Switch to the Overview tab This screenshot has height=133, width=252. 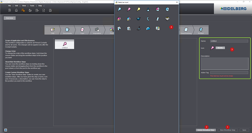[x=10, y=18]
